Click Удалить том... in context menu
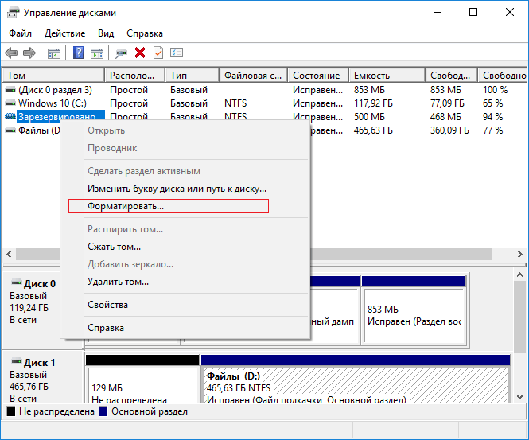Viewport: 529px width, 440px height. (x=118, y=282)
